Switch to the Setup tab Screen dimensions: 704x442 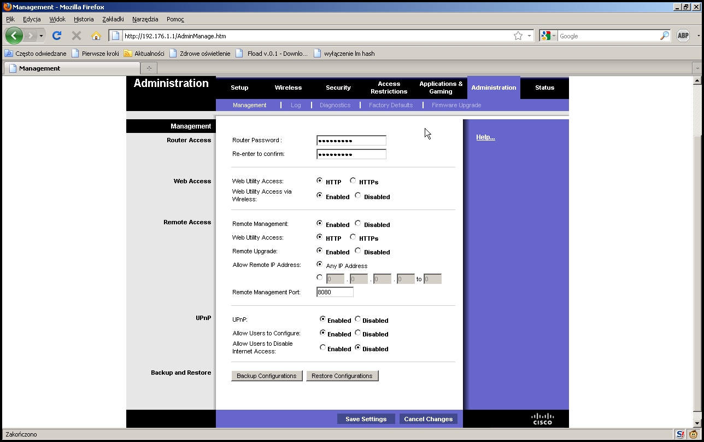[239, 88]
